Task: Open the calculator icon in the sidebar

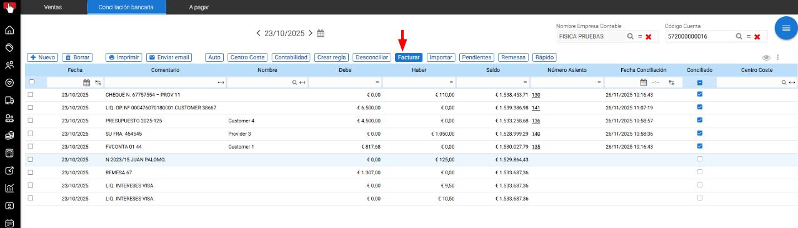Action: 9,153
